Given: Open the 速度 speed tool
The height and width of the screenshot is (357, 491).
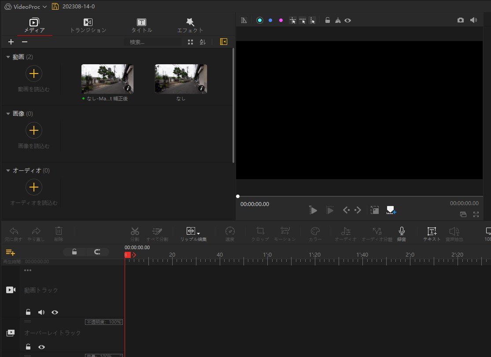Looking at the screenshot, I should point(230,234).
